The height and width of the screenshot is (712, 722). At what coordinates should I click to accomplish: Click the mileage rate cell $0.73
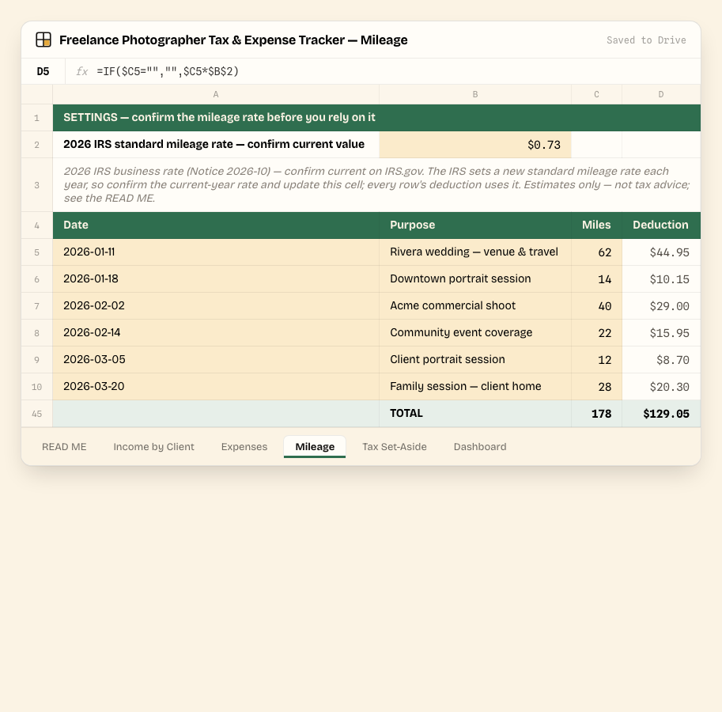coord(475,145)
